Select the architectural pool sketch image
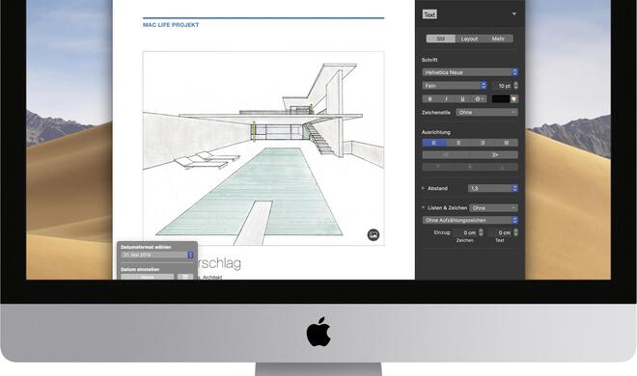The width and height of the screenshot is (637, 376). (263, 148)
